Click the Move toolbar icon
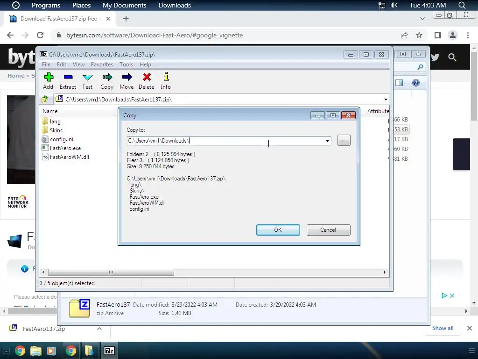The image size is (478, 359). click(x=127, y=81)
